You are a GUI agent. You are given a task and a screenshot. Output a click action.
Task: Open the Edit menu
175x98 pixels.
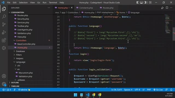[14, 2]
